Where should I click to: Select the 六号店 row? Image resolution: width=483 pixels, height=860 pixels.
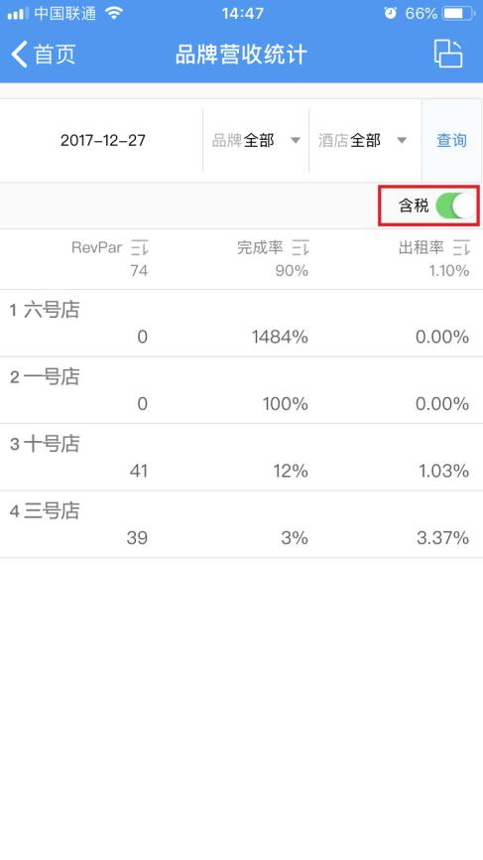[241, 323]
